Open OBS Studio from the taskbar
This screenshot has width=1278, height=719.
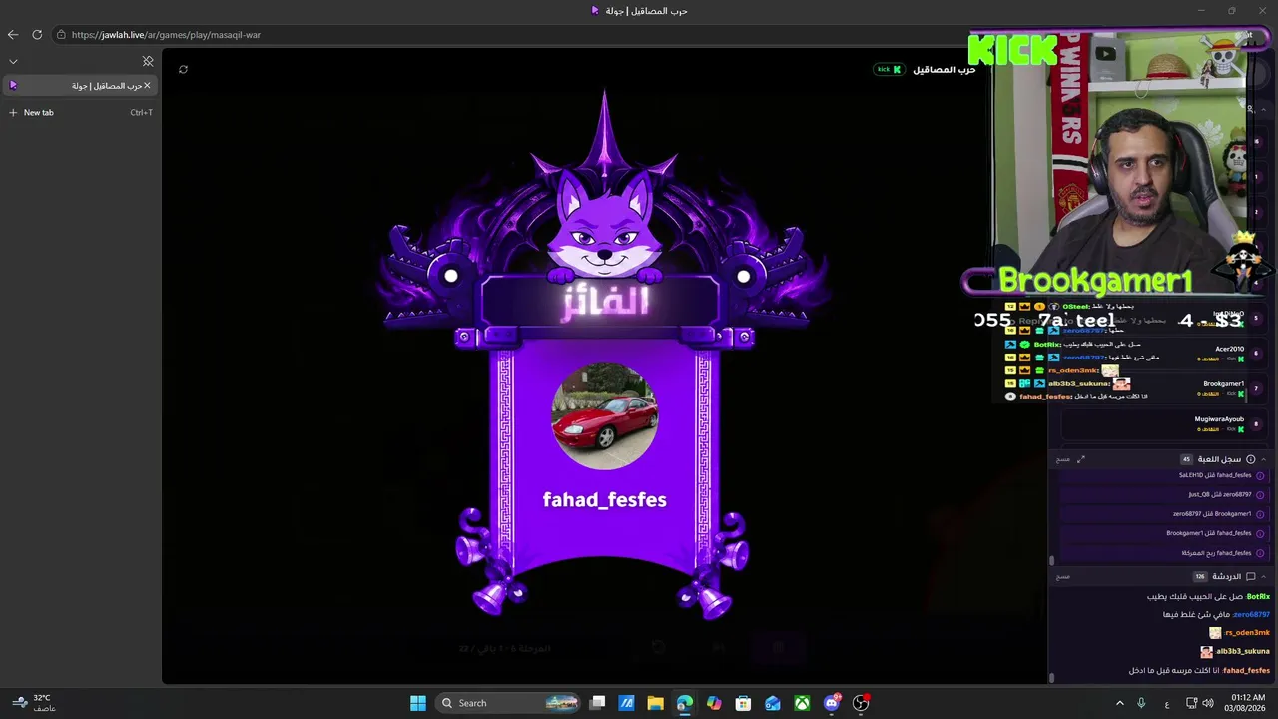(861, 703)
